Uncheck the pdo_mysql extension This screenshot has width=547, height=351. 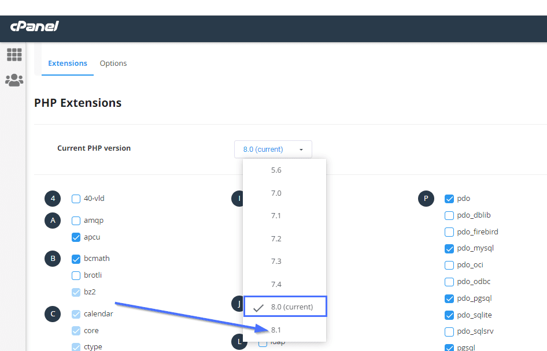coord(449,249)
